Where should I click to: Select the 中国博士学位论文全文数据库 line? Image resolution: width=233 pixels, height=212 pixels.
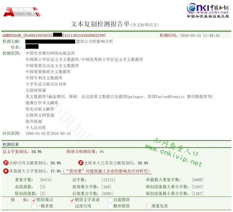pos(84,59)
